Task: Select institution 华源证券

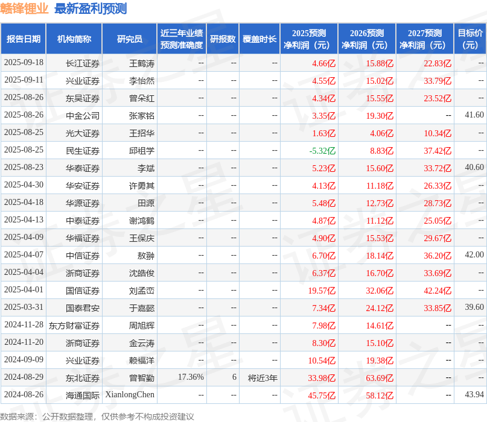Action: (83, 203)
